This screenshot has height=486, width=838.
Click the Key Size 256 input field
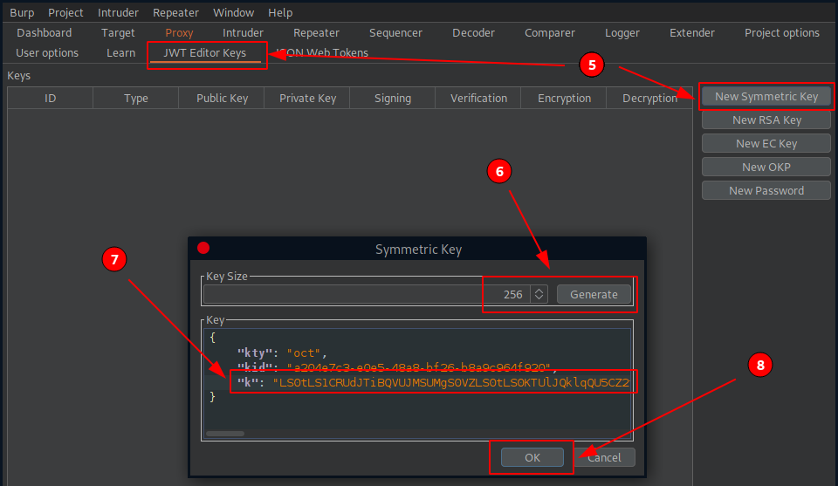(x=367, y=294)
